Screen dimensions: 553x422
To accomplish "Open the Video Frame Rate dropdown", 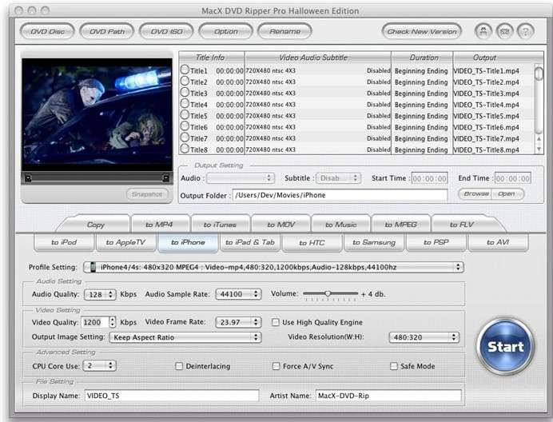I will (238, 322).
